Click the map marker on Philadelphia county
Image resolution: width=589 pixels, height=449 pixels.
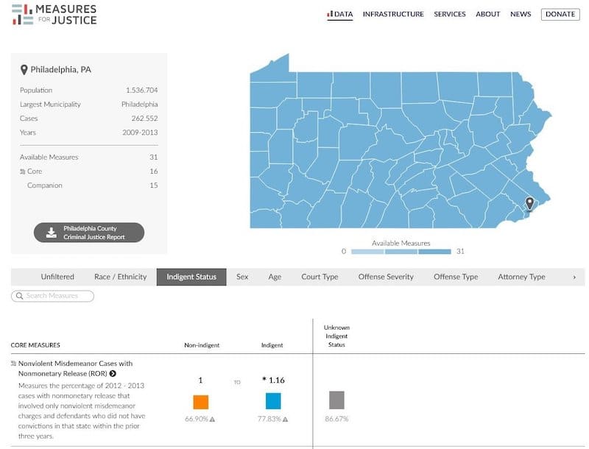pyautogui.click(x=529, y=203)
